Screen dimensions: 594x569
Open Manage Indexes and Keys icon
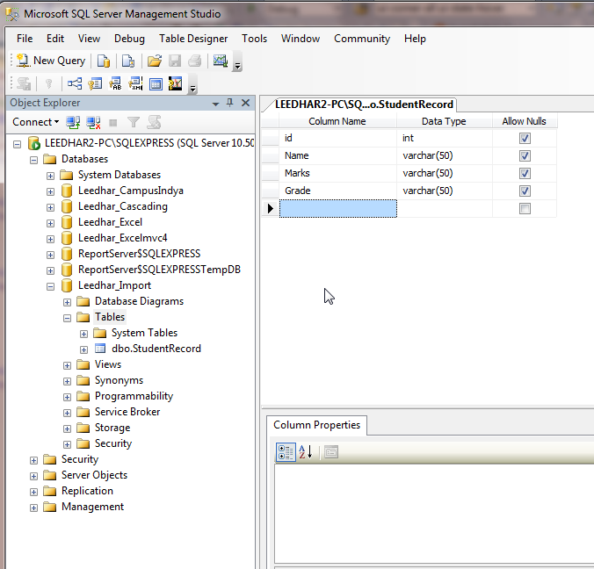tap(95, 83)
